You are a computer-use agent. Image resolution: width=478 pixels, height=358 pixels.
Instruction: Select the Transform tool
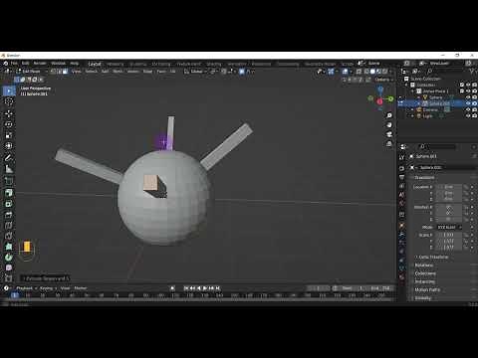click(x=9, y=146)
